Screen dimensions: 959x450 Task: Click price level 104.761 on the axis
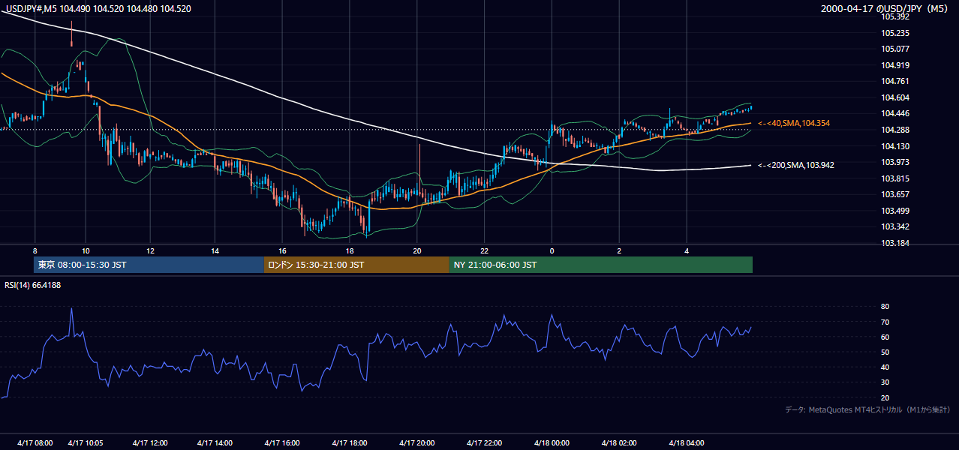click(895, 81)
